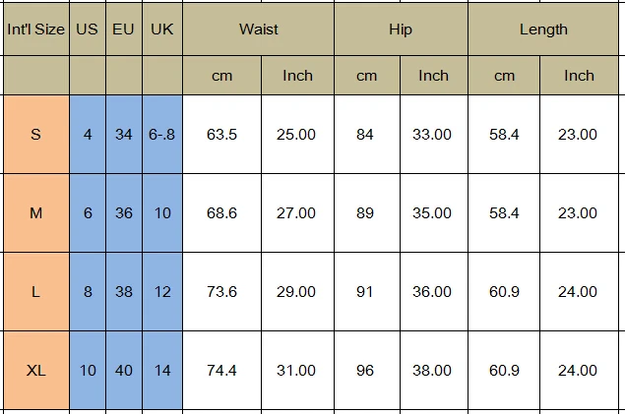The image size is (625, 414).
Task: Click the 73.6 waist cm cell
Action: point(221,292)
